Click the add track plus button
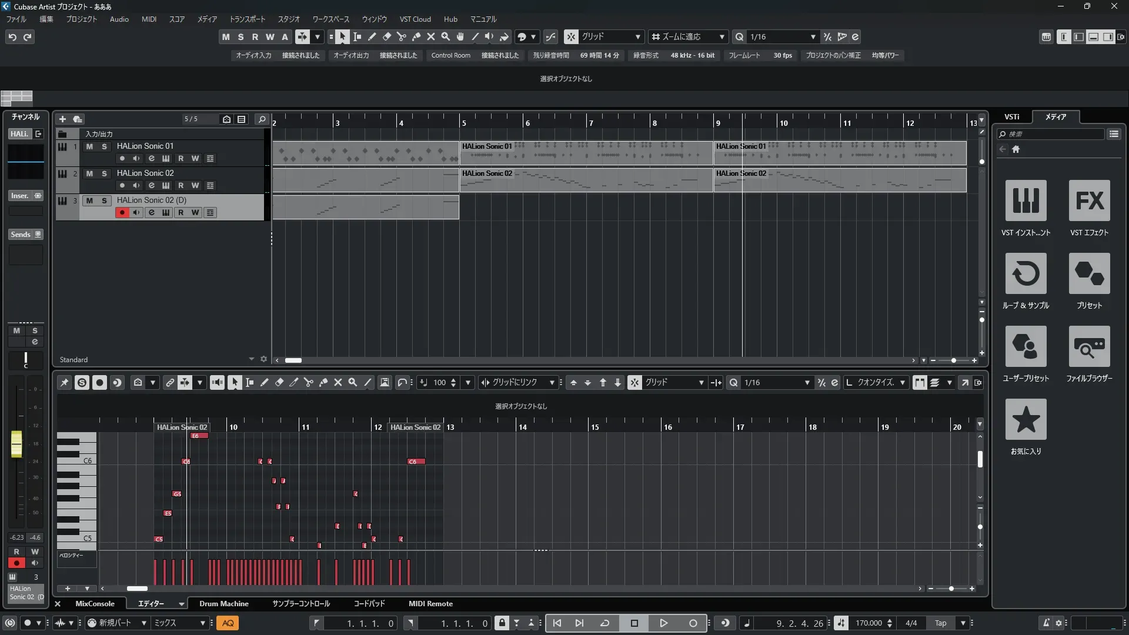Viewport: 1129px width, 635px height. (x=62, y=119)
